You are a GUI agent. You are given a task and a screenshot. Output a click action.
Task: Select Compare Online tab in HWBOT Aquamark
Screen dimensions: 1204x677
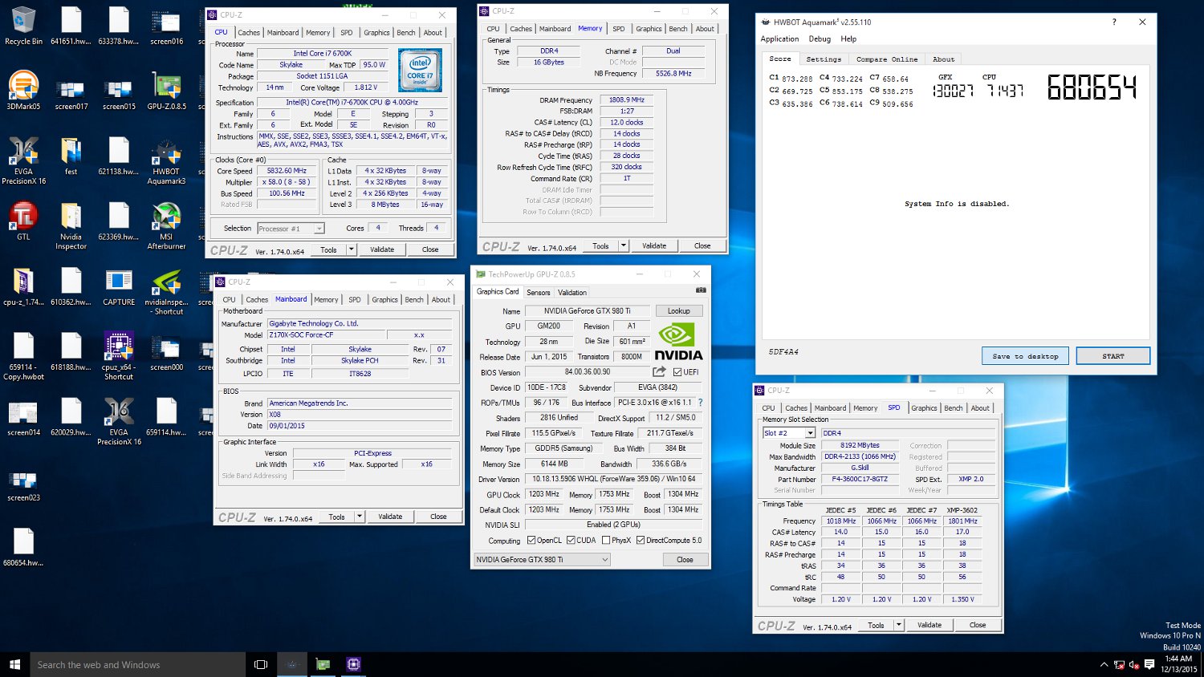tap(887, 59)
